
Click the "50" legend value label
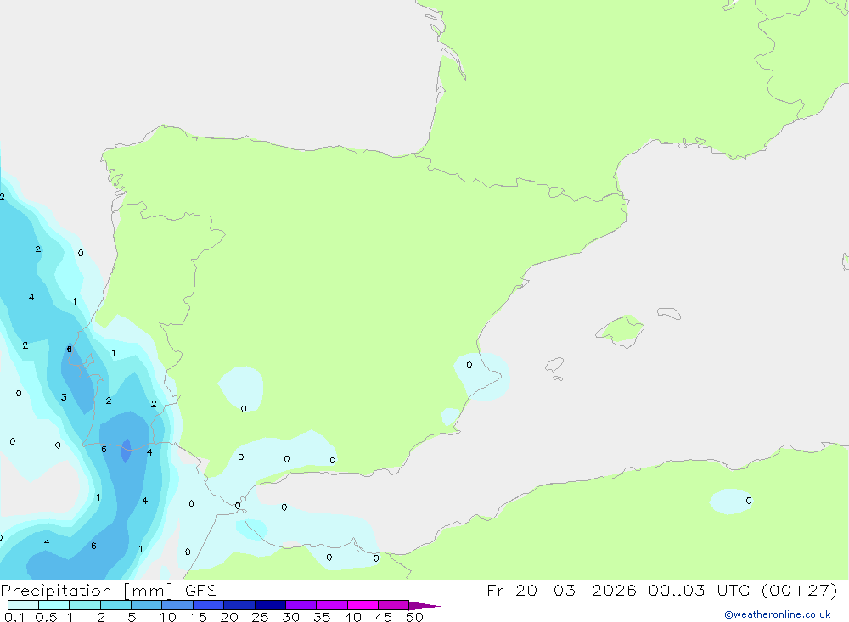point(414,617)
